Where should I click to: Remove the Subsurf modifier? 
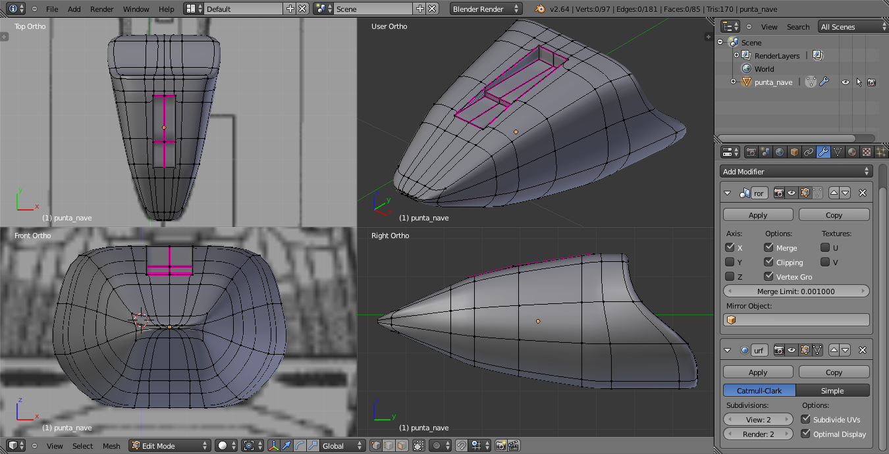863,350
